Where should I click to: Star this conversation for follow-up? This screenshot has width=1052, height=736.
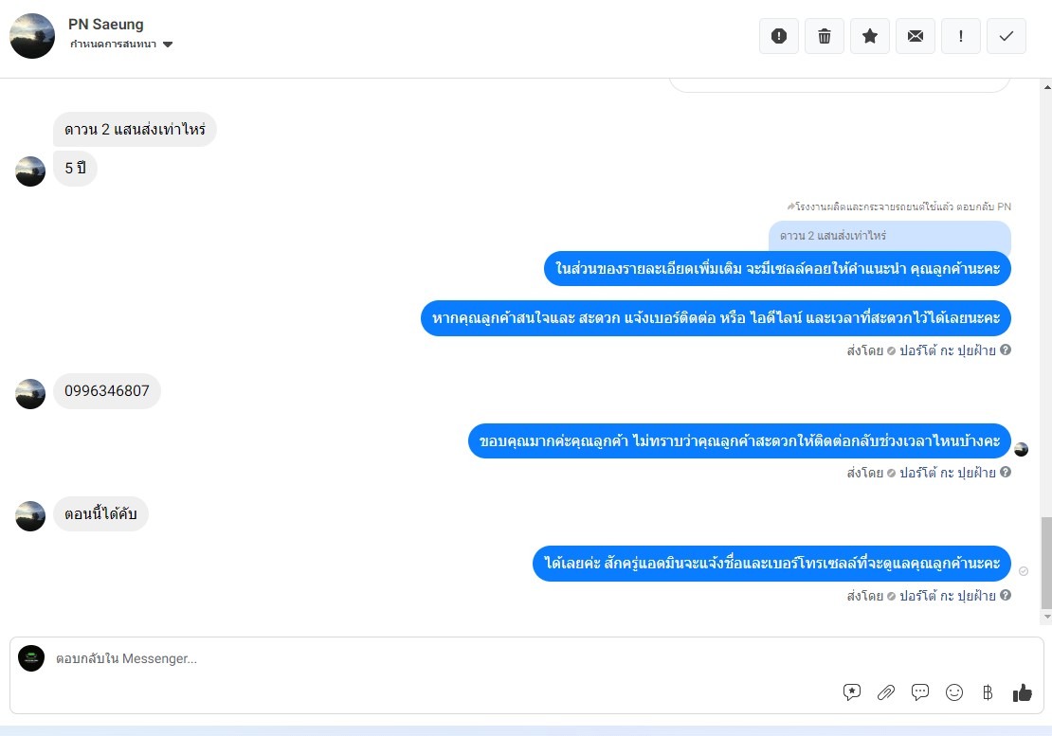point(870,36)
